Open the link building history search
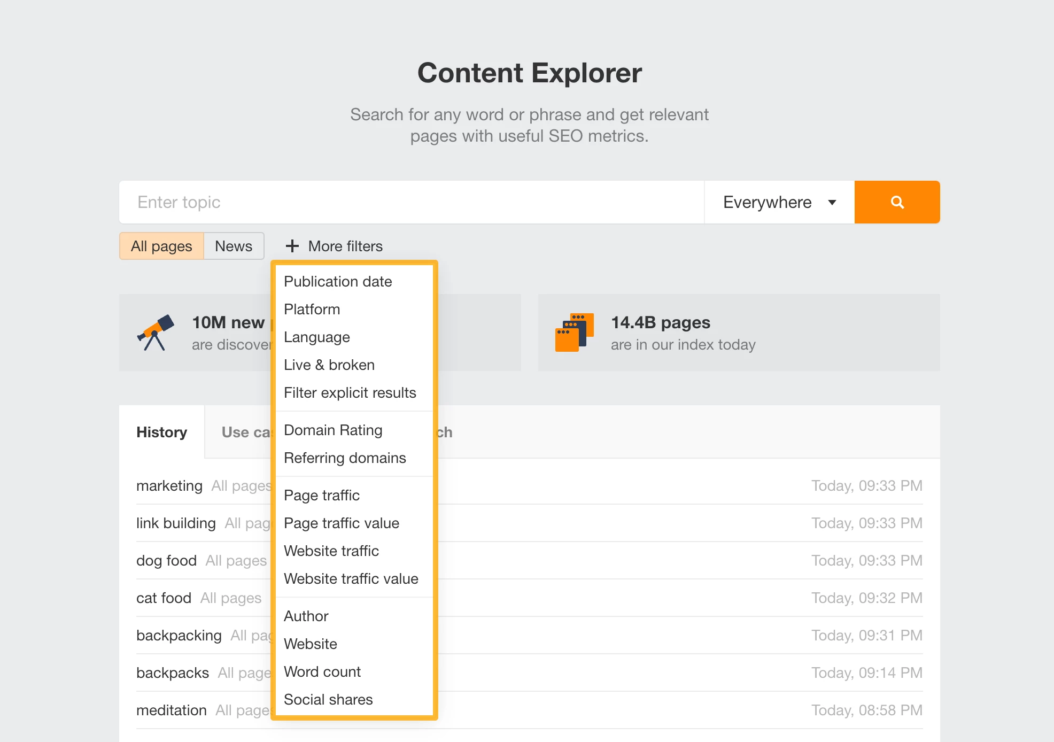The width and height of the screenshot is (1054, 742). (176, 523)
